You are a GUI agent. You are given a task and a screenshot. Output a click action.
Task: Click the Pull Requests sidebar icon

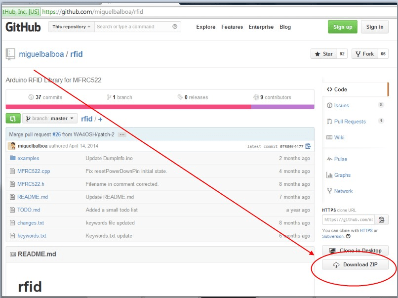(329, 122)
